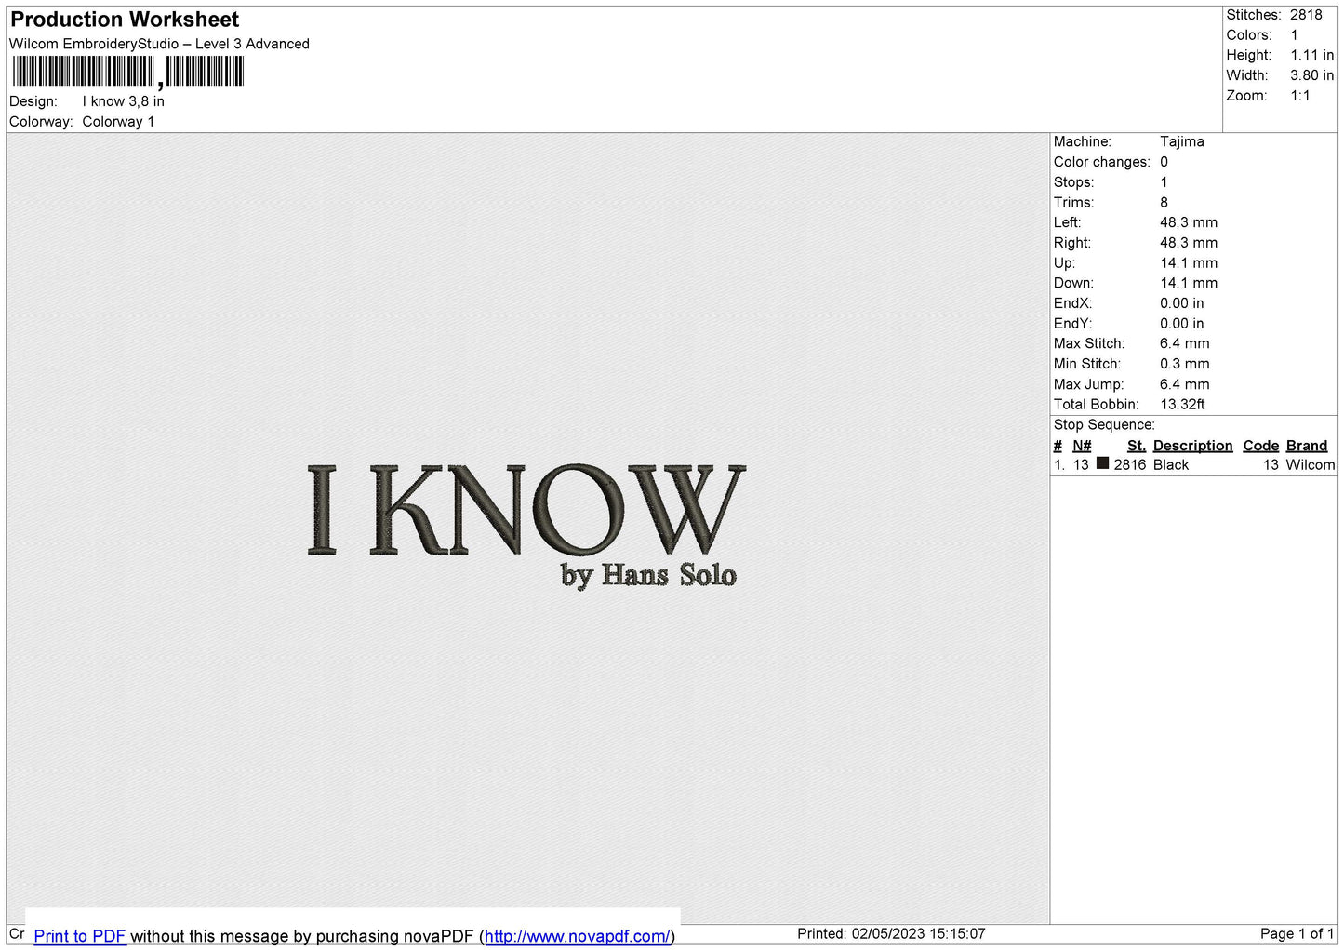Select the 'Brand' column header
This screenshot has height=950, width=1344.
pyautogui.click(x=1307, y=446)
